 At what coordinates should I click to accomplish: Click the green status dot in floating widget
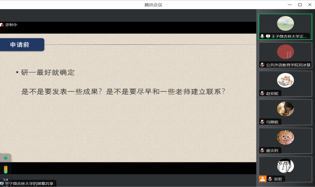point(6,158)
